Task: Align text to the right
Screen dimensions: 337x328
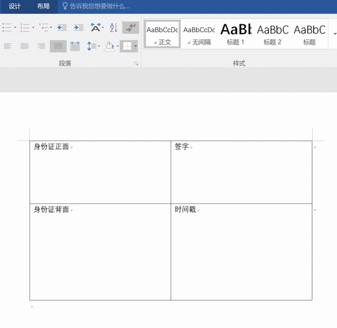Action: (x=41, y=46)
